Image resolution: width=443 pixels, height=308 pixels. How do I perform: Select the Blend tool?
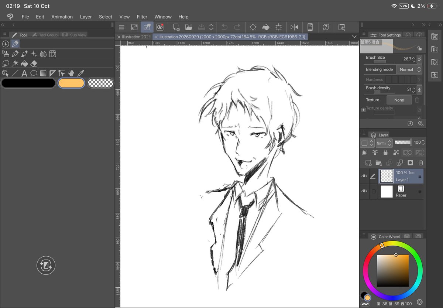click(x=43, y=54)
